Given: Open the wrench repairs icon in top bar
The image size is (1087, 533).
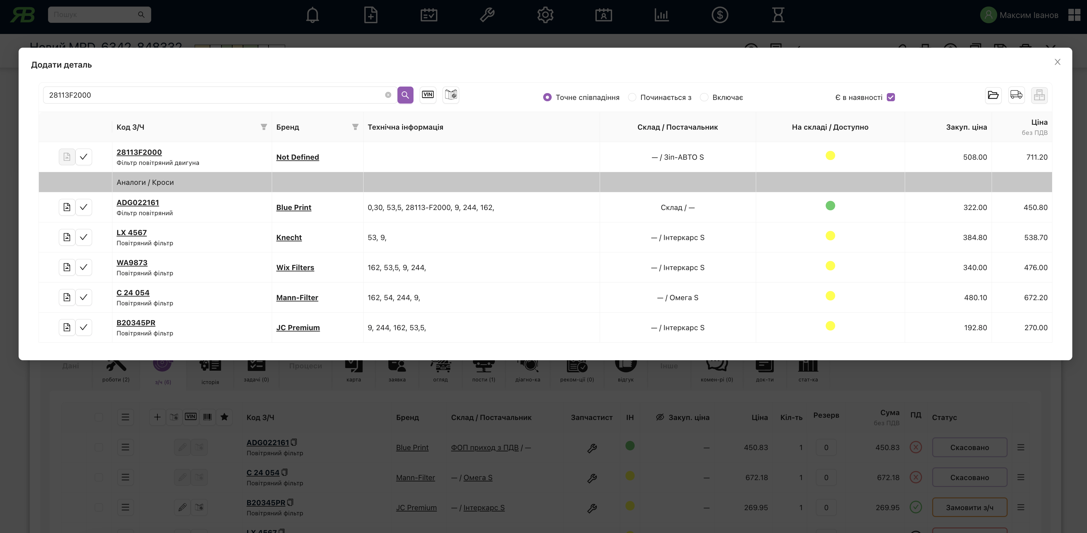Looking at the screenshot, I should 487,15.
